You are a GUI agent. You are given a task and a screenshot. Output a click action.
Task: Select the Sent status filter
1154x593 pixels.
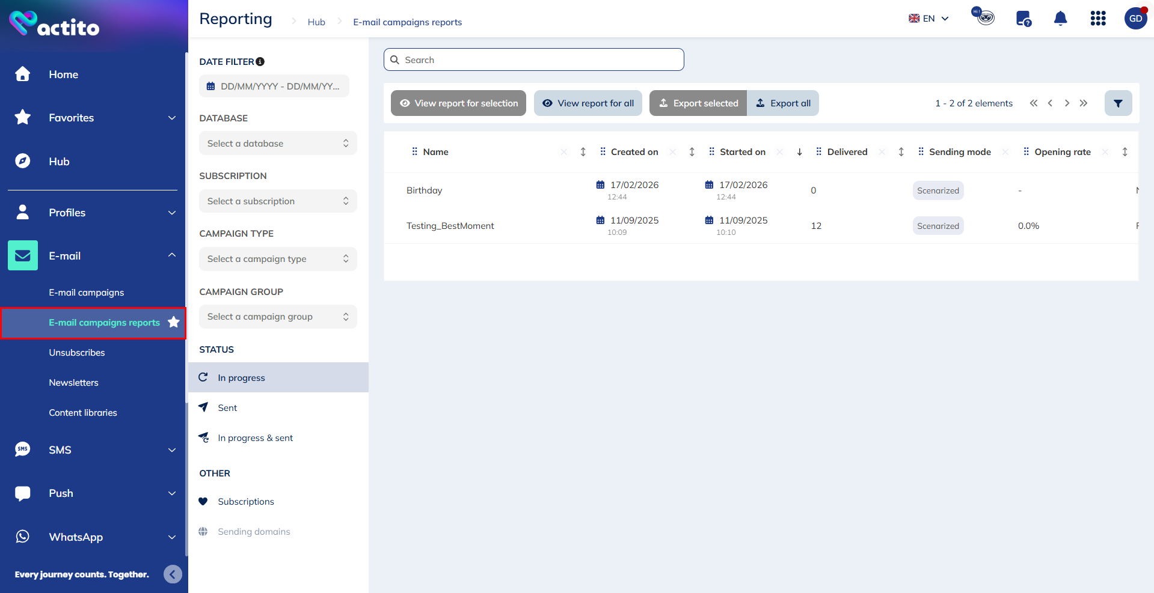(227, 408)
